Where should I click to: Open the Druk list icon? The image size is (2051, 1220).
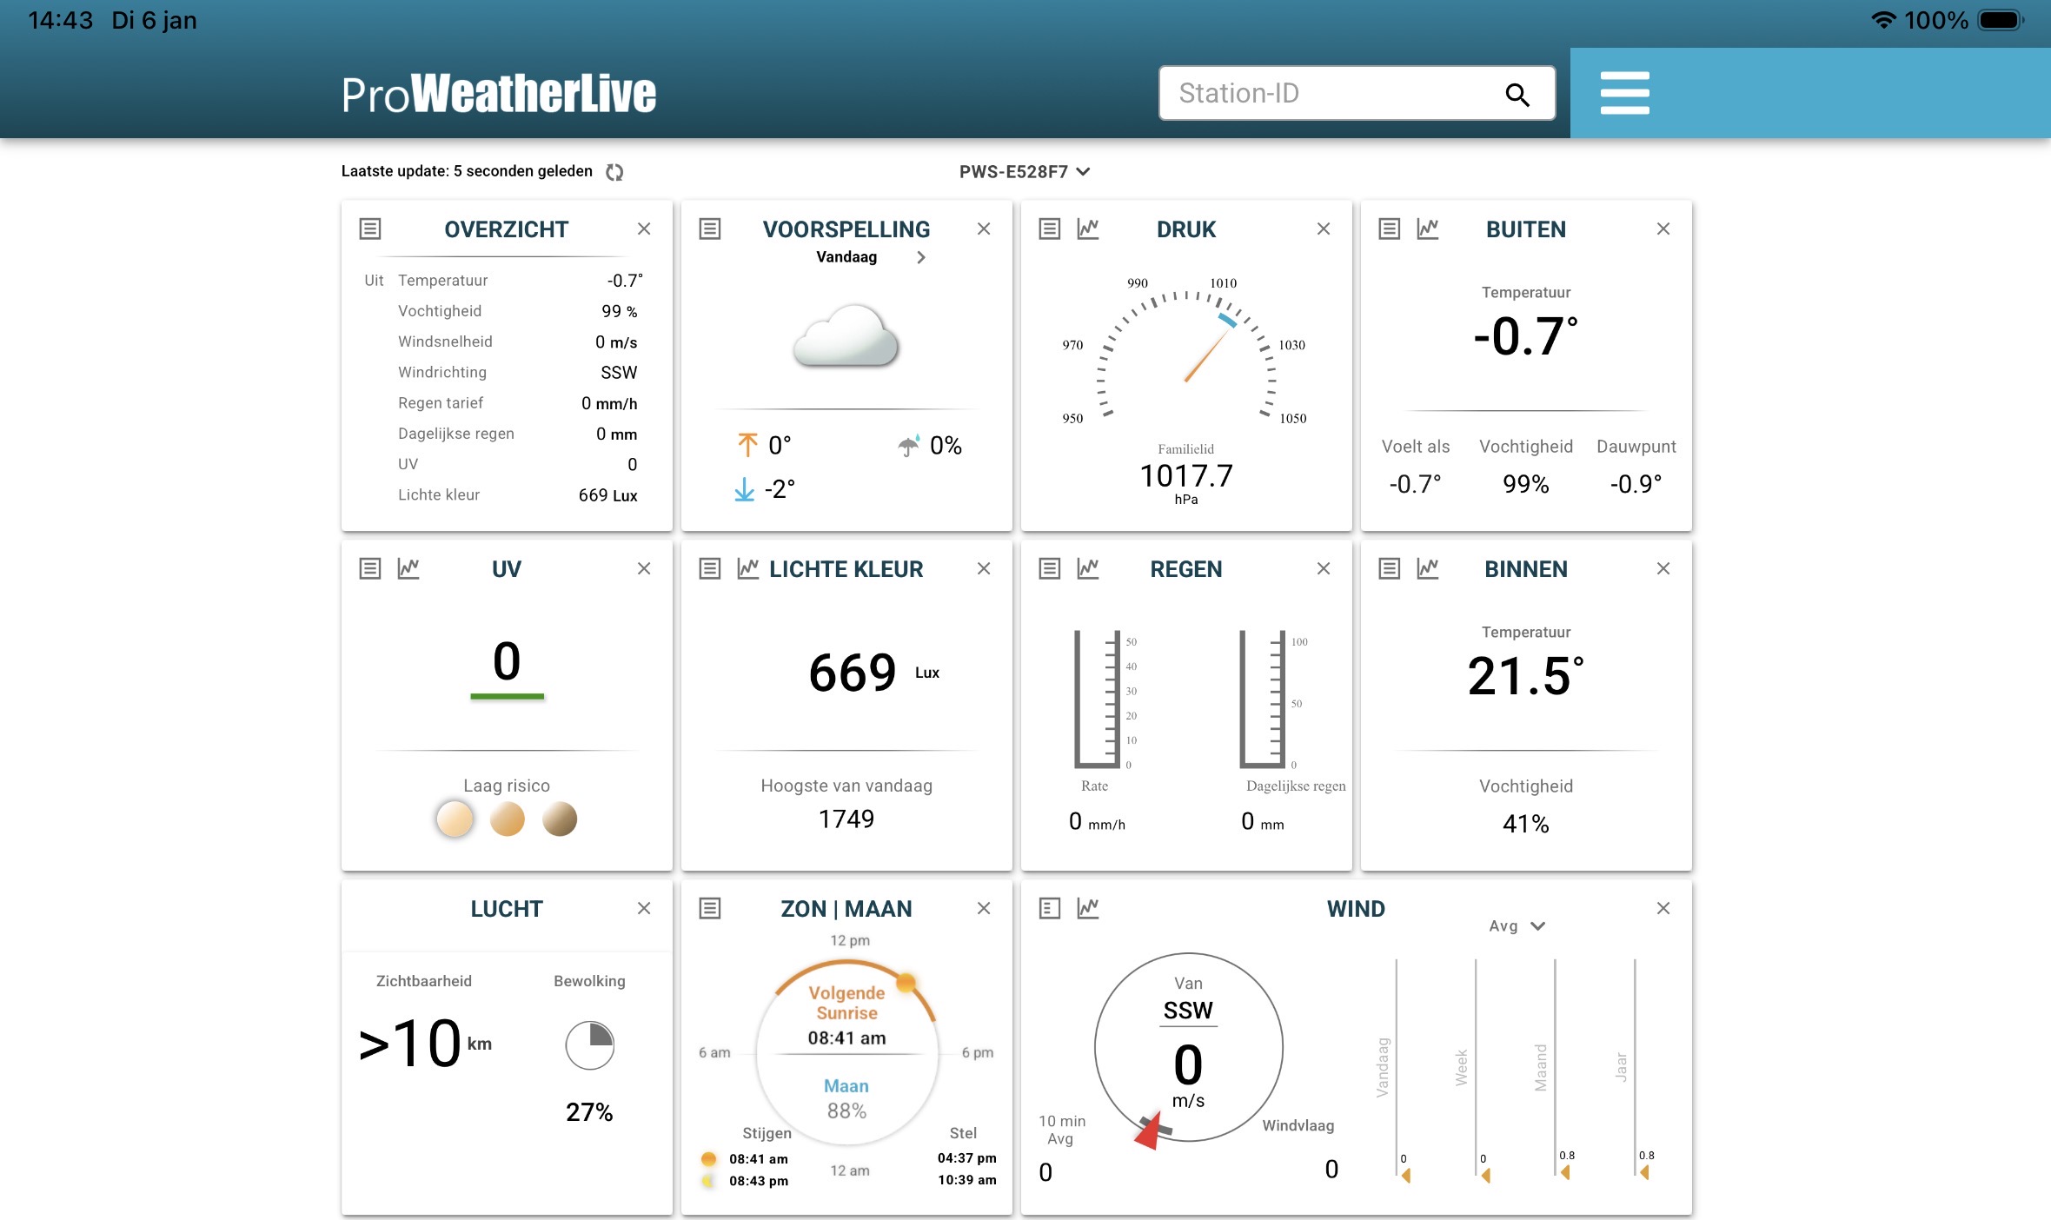coord(1050,229)
